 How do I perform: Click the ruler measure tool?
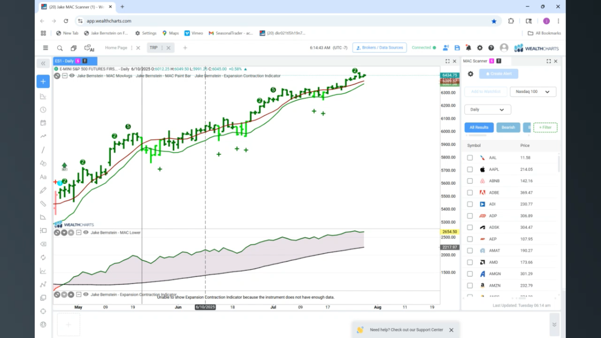click(x=43, y=204)
